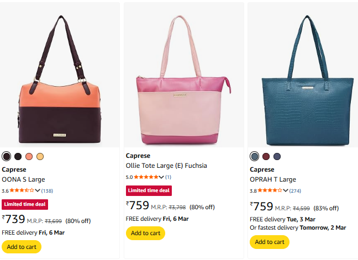This screenshot has height=260, width=358.
Task: Add OONA S Large to cart
Action: [22, 247]
